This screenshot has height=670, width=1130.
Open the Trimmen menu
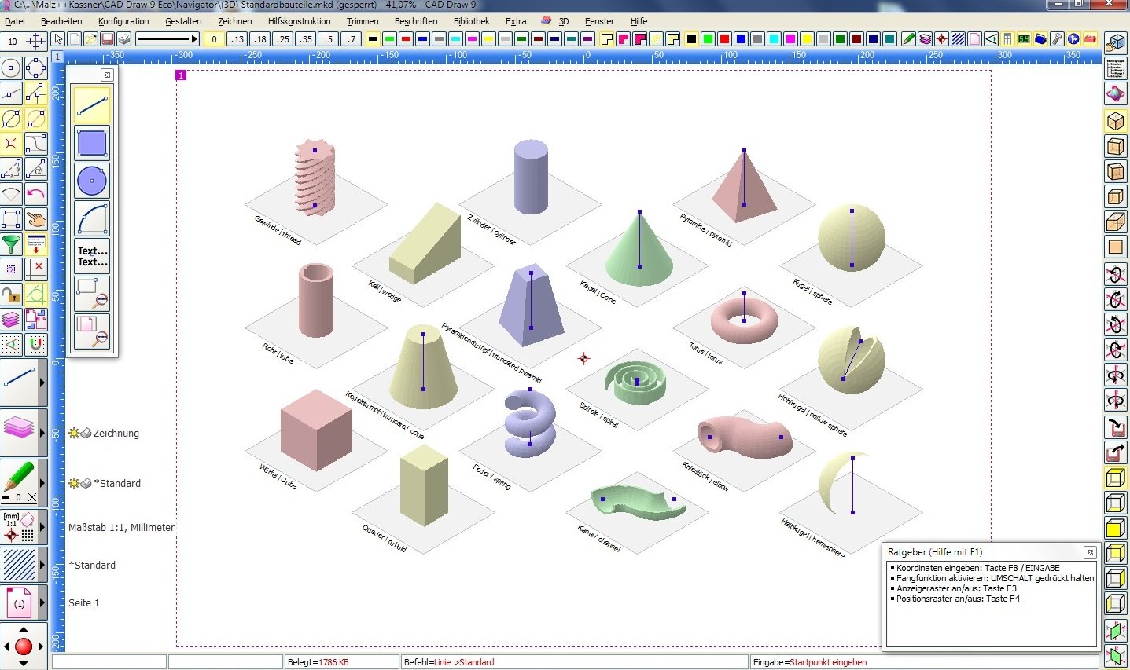click(363, 21)
